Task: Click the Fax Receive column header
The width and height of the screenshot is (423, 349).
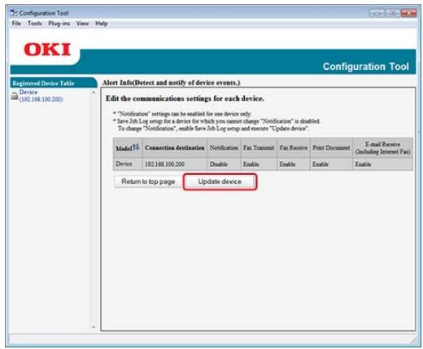Action: [x=294, y=148]
